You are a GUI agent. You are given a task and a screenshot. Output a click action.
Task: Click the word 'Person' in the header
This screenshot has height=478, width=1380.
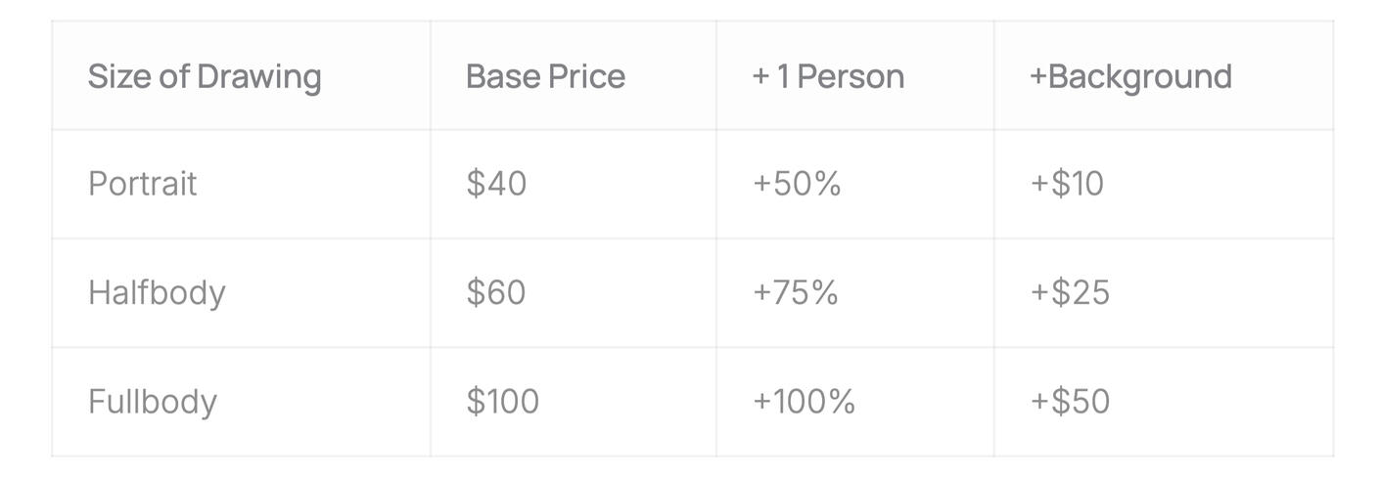[851, 76]
